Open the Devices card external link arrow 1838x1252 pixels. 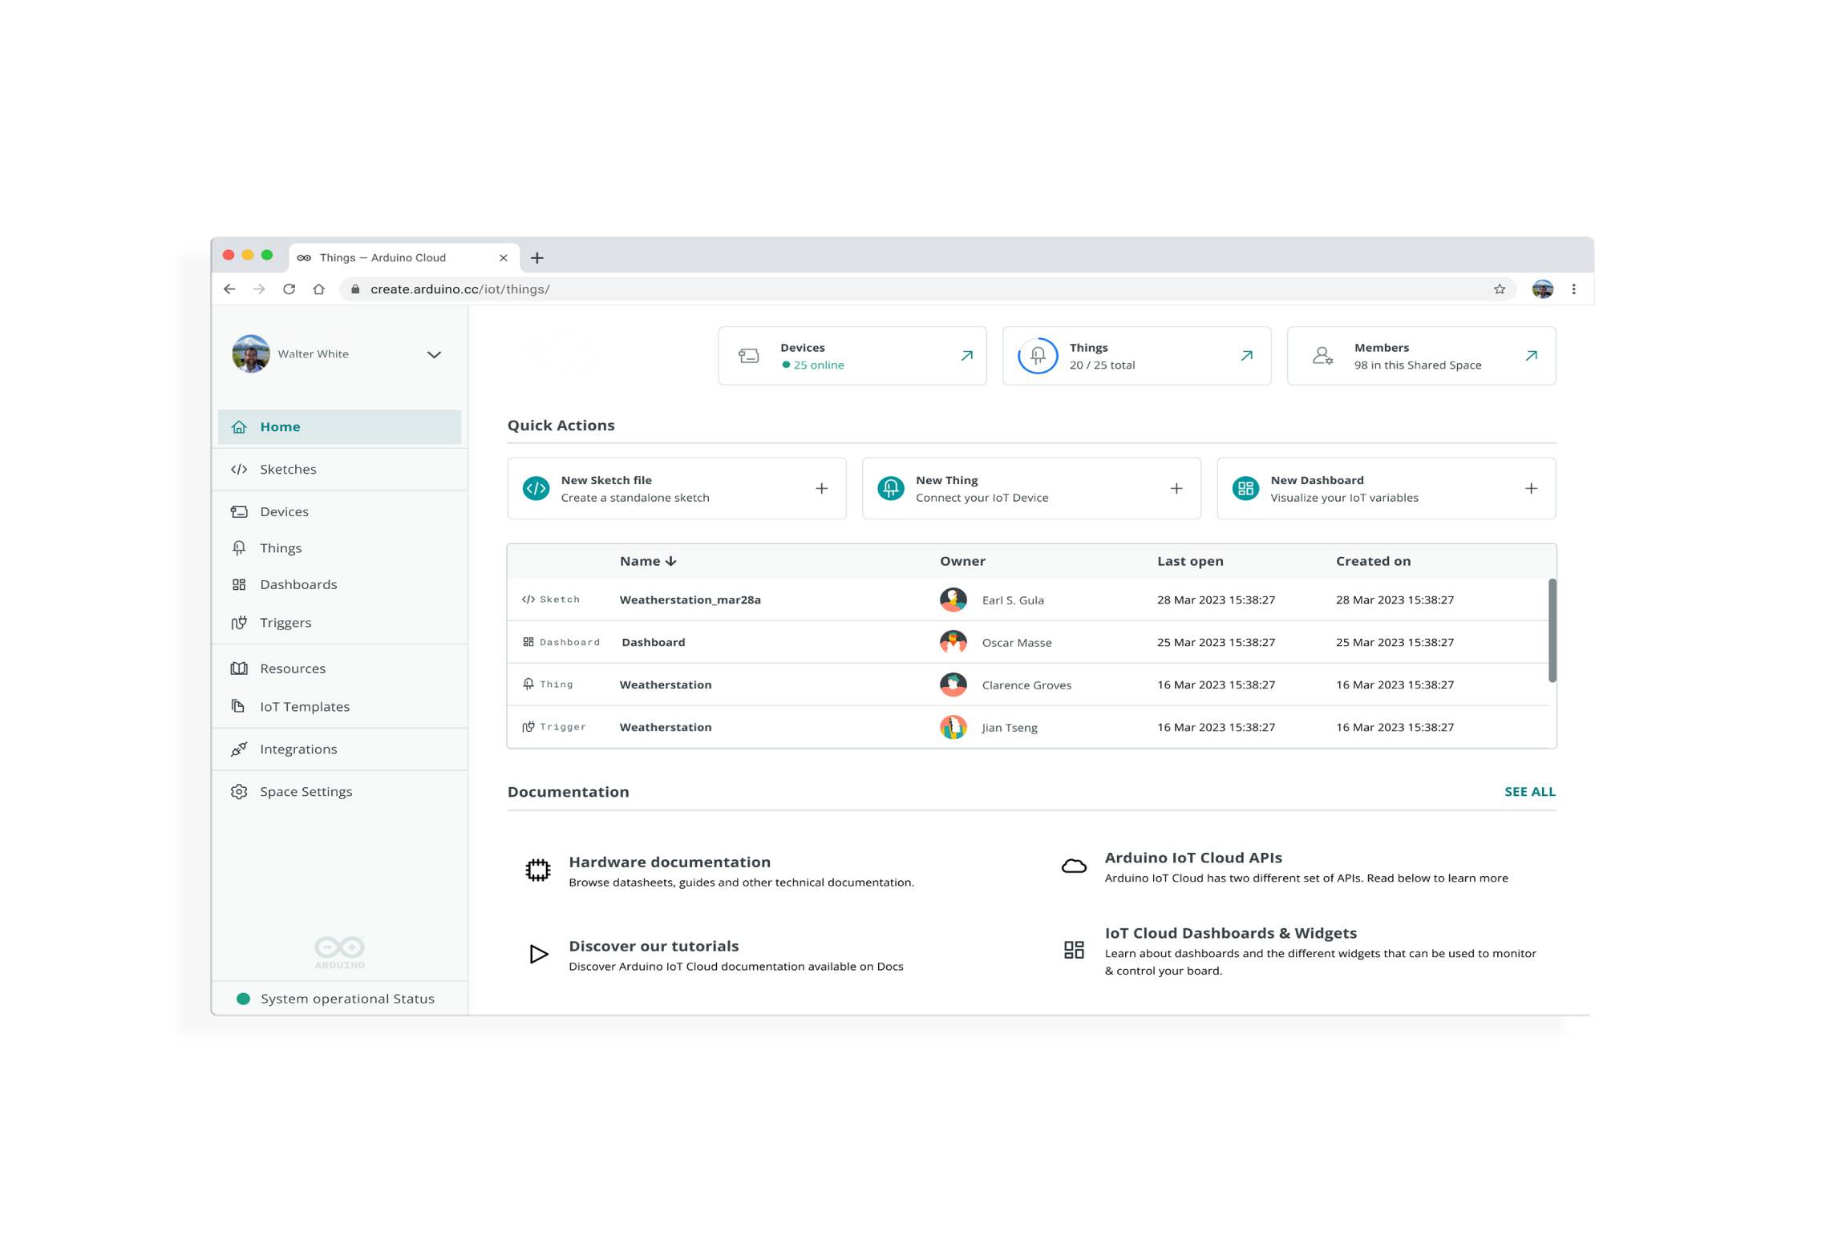pos(966,355)
